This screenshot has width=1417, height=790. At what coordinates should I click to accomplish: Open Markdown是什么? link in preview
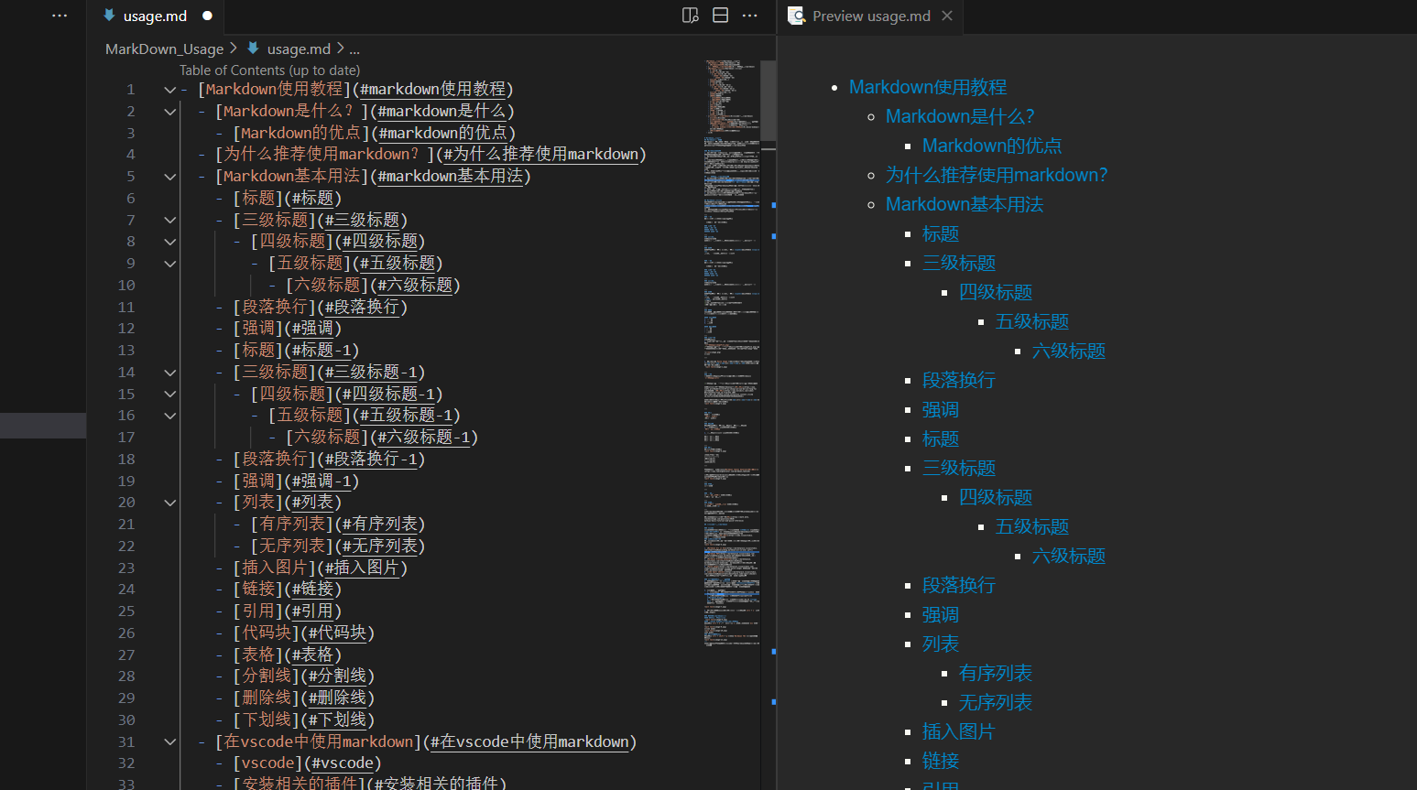(960, 116)
